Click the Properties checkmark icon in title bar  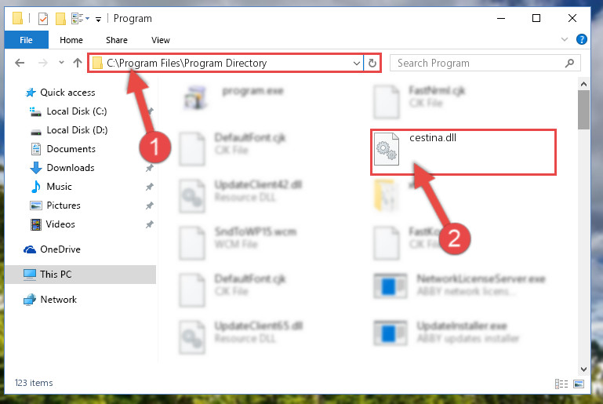pyautogui.click(x=43, y=19)
